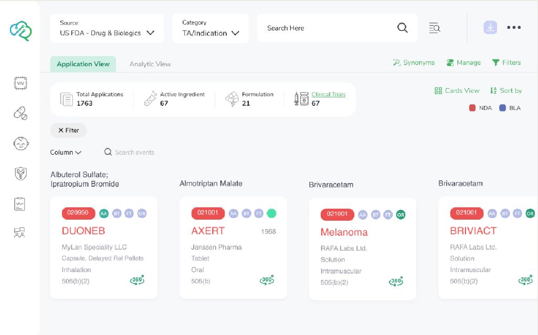Open the Source dropdown US FDA

pos(107,28)
